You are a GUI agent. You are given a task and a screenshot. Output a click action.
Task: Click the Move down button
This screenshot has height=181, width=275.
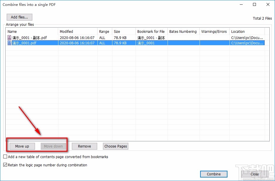tap(53, 146)
